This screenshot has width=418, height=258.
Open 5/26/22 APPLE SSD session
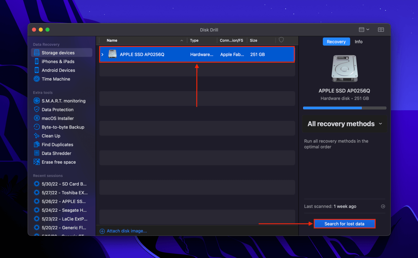(60, 201)
